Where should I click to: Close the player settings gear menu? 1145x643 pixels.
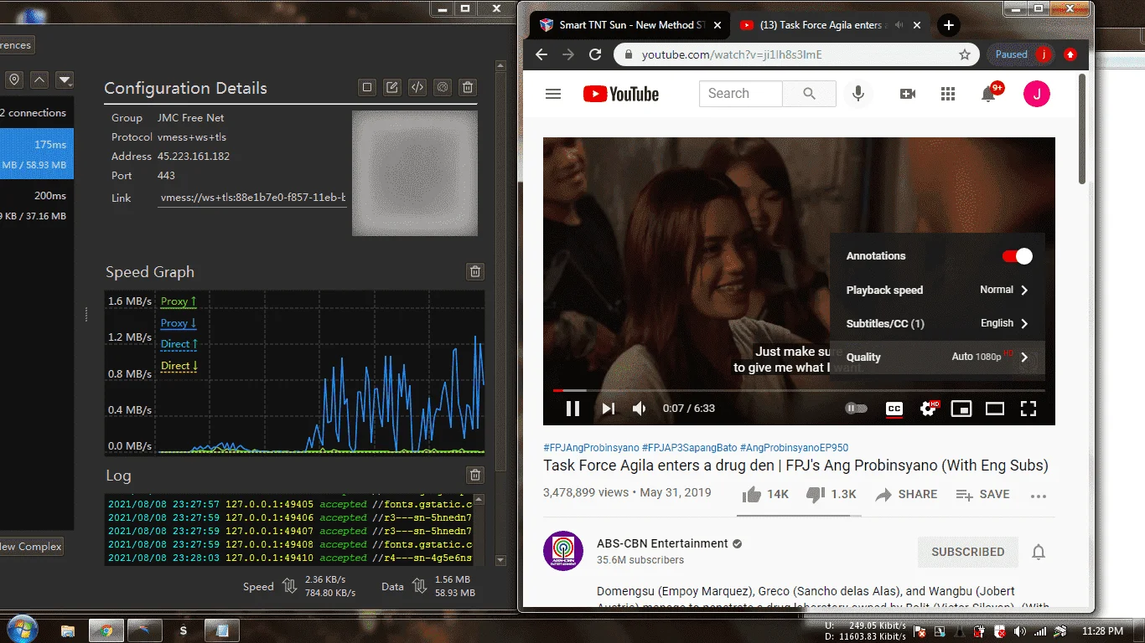(x=929, y=409)
